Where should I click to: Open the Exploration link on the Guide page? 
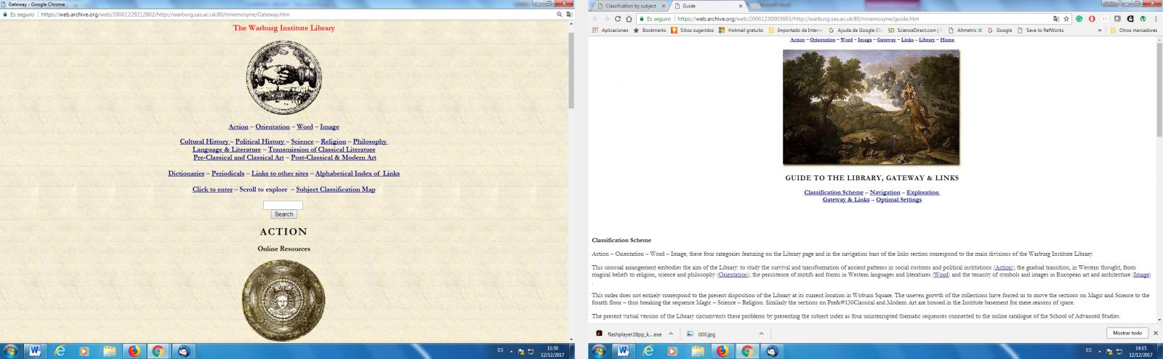pos(923,192)
